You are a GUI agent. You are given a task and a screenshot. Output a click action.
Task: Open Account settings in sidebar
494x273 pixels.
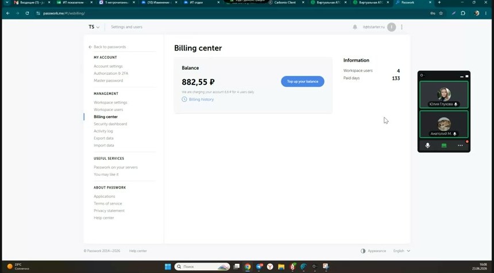tap(108, 66)
